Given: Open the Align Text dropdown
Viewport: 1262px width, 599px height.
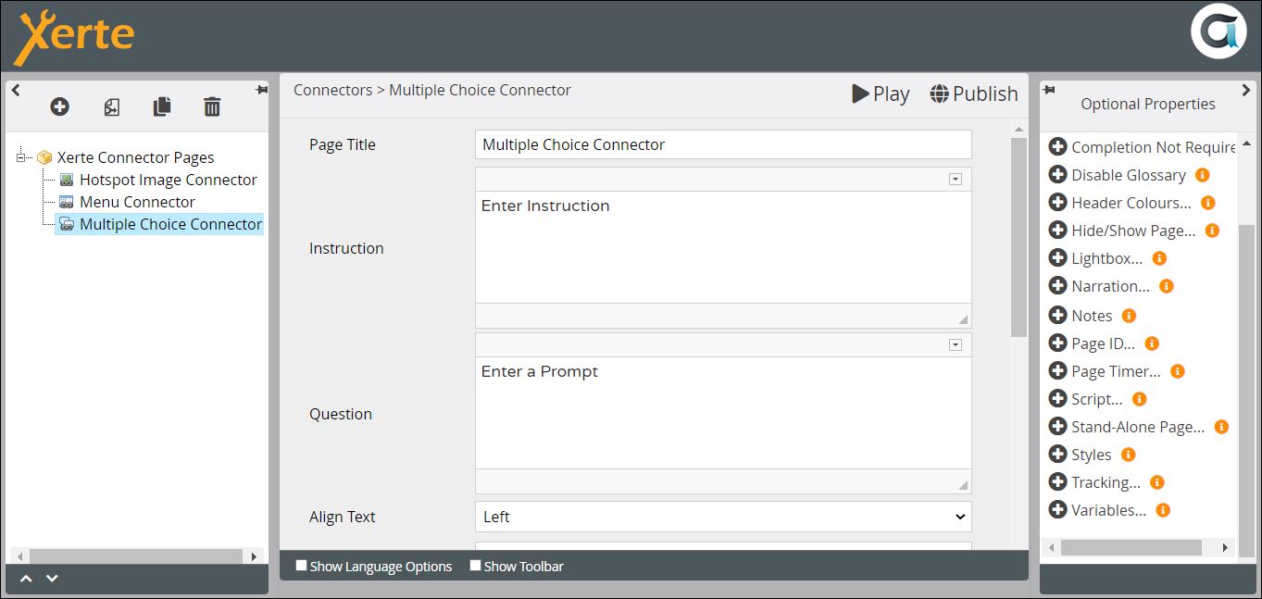Looking at the screenshot, I should (x=723, y=517).
